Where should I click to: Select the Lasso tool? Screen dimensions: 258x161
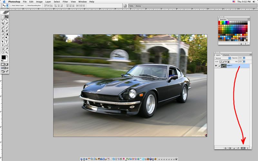point(3,20)
